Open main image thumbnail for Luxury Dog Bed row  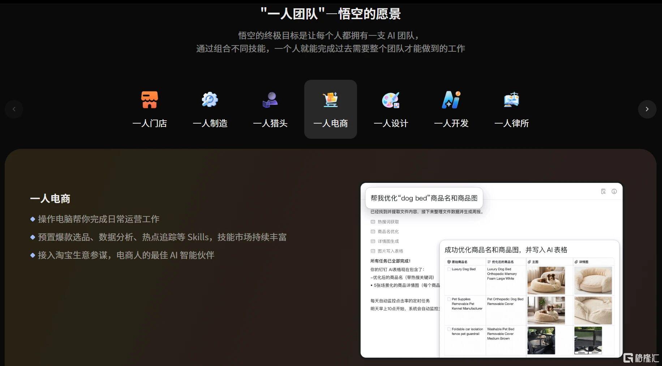tap(546, 280)
